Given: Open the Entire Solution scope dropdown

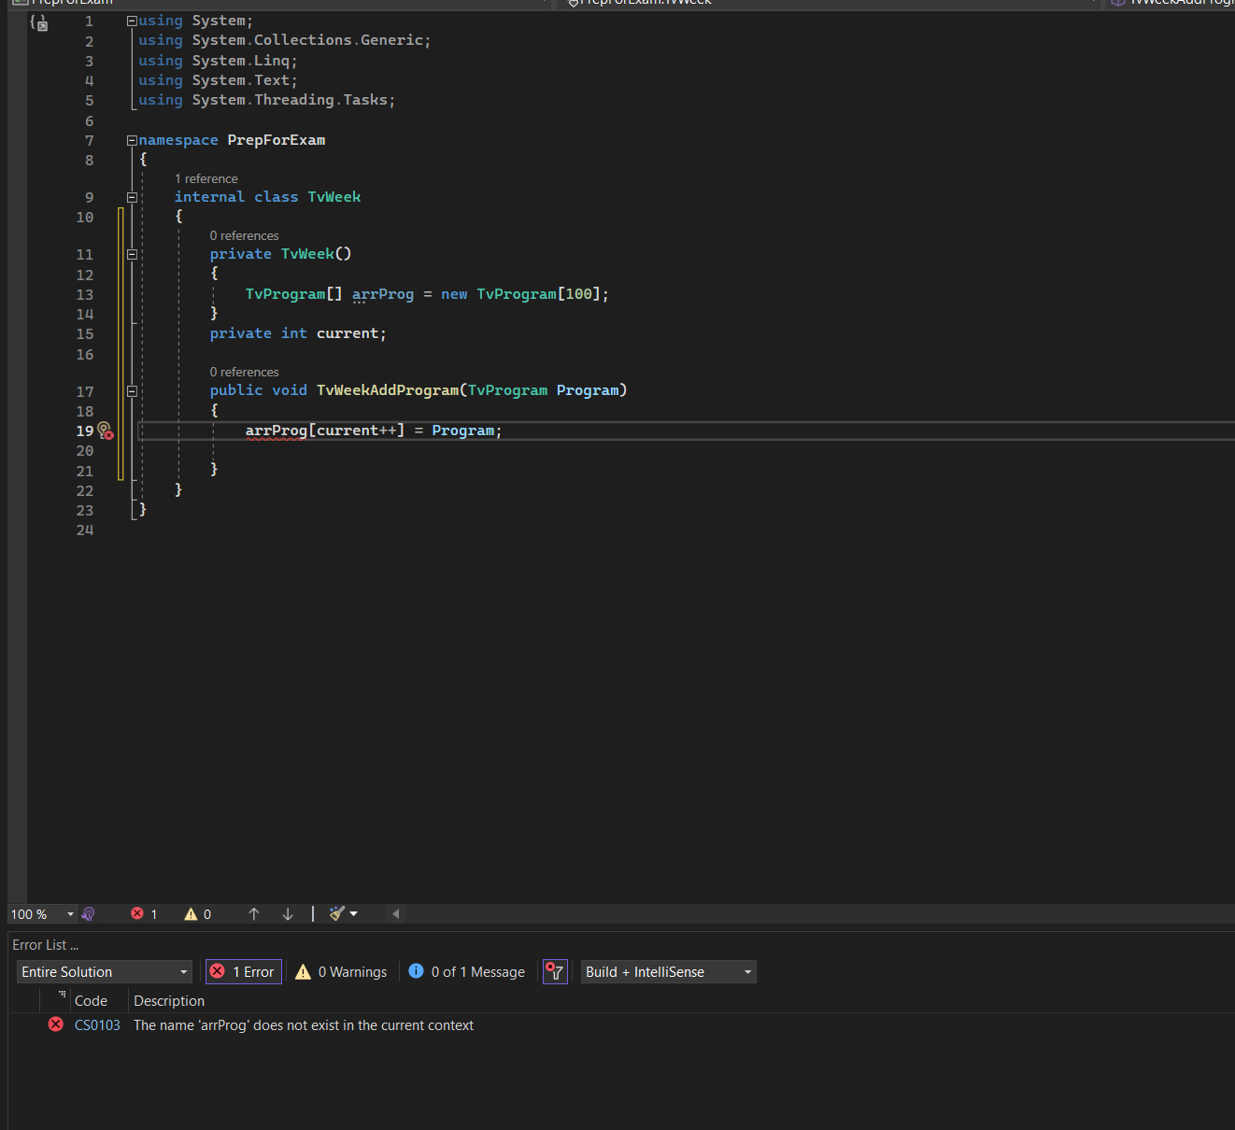Looking at the screenshot, I should [105, 972].
